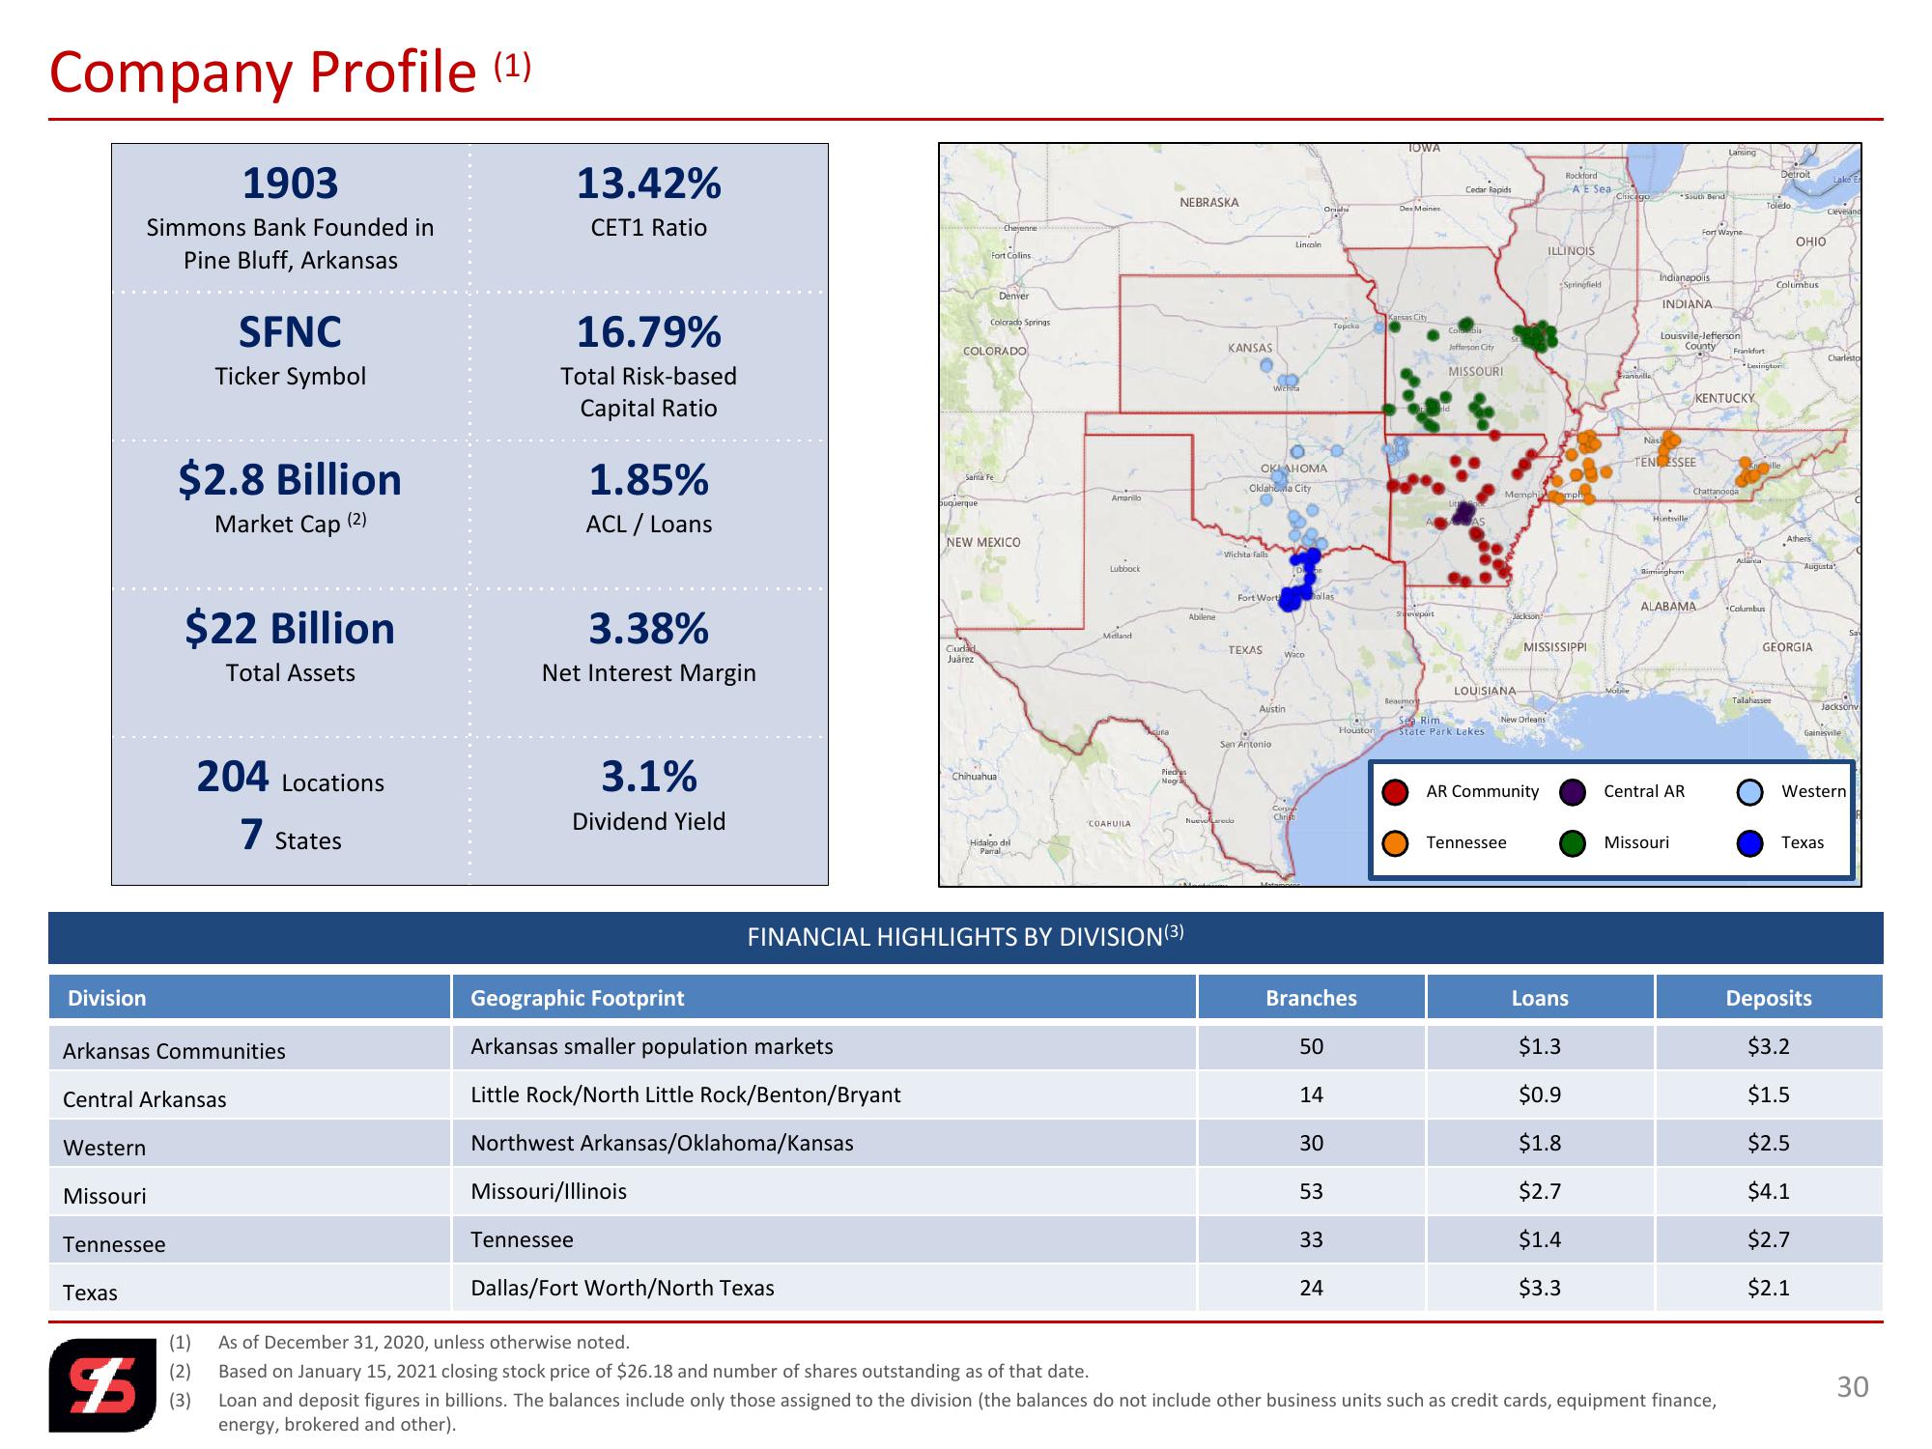Click the 'NEW MEXICO' label on the map
Image resolution: width=1932 pixels, height=1449 pixels.
[x=983, y=543]
